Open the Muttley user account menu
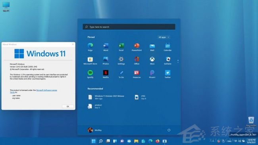 pyautogui.click(x=94, y=130)
